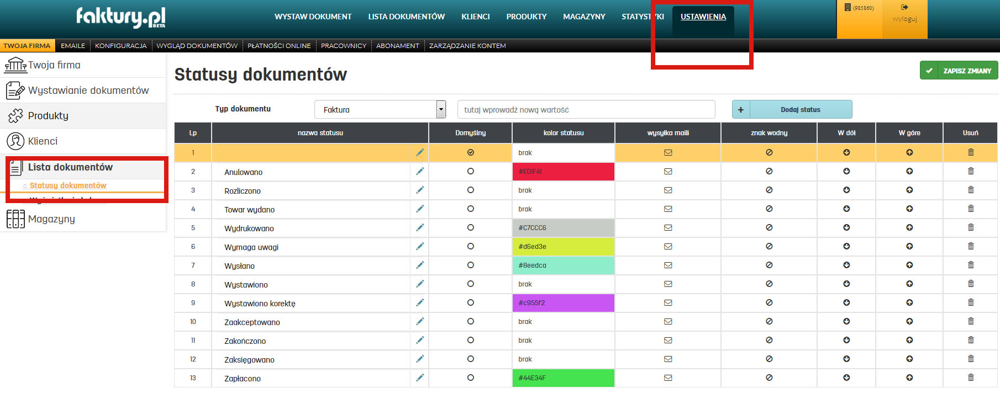Viewport: 1000px width, 404px height.
Task: Click envelope icon in Wysłano row
Action: pos(668,265)
